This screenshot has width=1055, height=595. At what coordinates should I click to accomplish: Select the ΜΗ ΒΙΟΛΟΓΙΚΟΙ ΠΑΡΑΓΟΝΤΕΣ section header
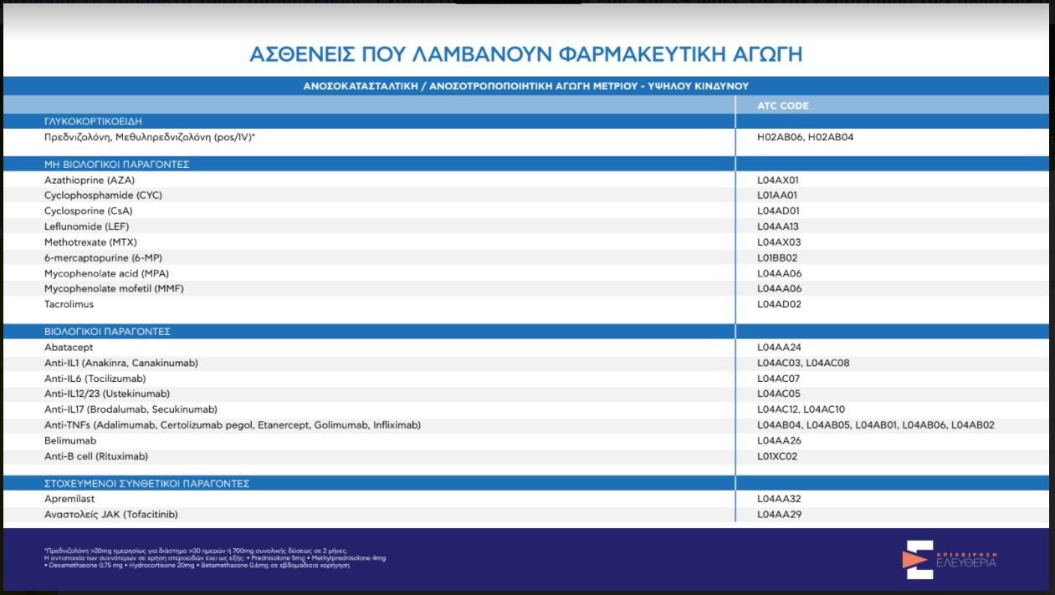point(116,165)
